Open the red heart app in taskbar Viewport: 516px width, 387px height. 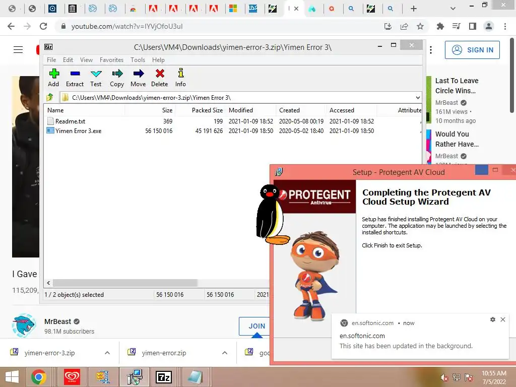tap(72, 377)
